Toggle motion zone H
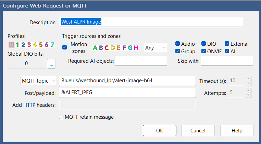This screenshot has height=144, width=261. tap(136, 48)
